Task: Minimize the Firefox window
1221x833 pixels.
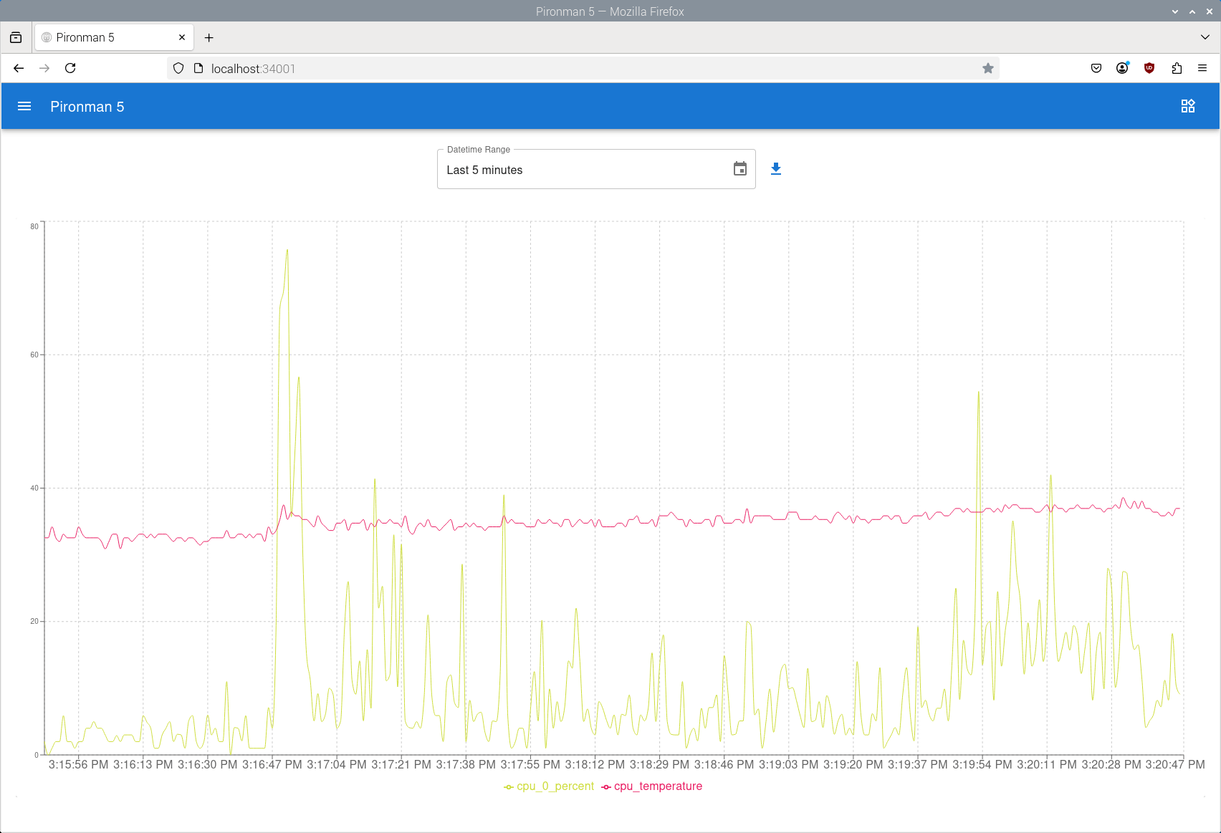Action: (x=1175, y=11)
